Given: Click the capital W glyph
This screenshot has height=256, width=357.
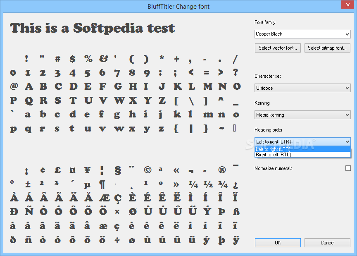Looking at the screenshot, I should tap(119, 100).
